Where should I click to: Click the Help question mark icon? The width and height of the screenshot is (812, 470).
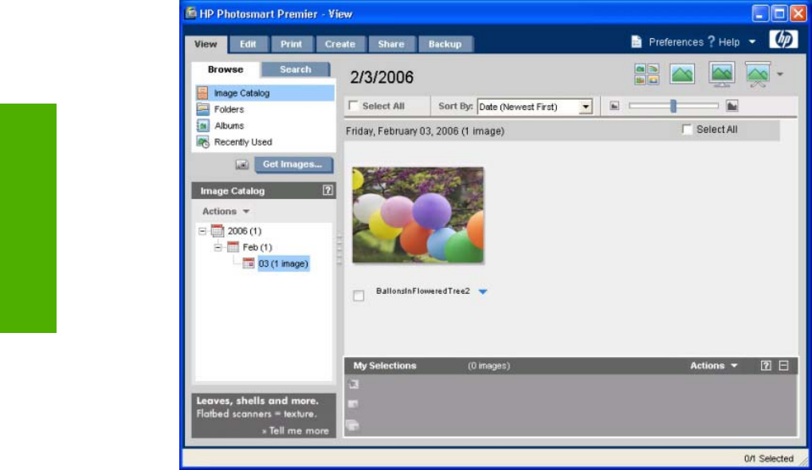pos(711,41)
